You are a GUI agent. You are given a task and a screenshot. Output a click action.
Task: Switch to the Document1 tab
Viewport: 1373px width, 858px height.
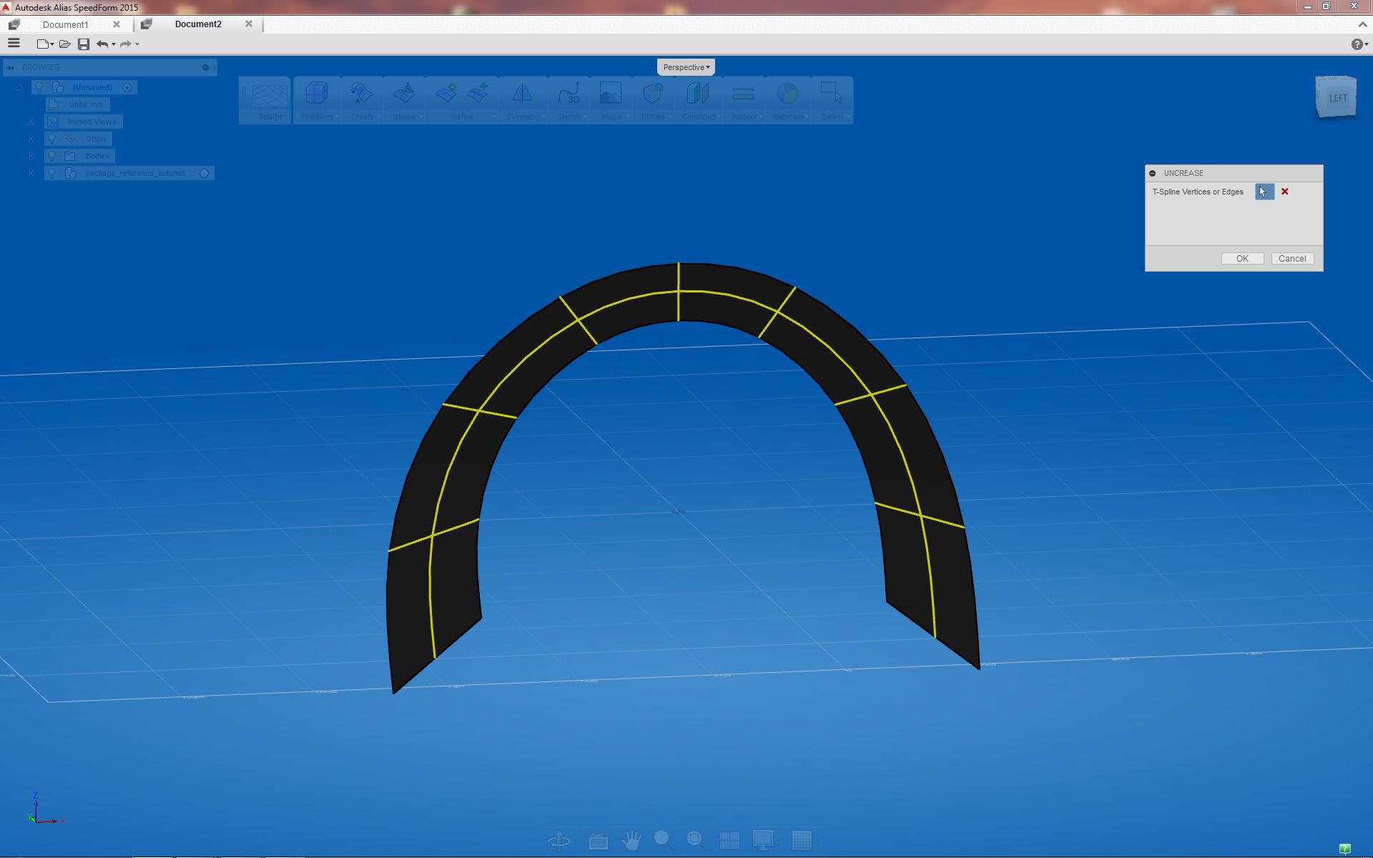65,24
